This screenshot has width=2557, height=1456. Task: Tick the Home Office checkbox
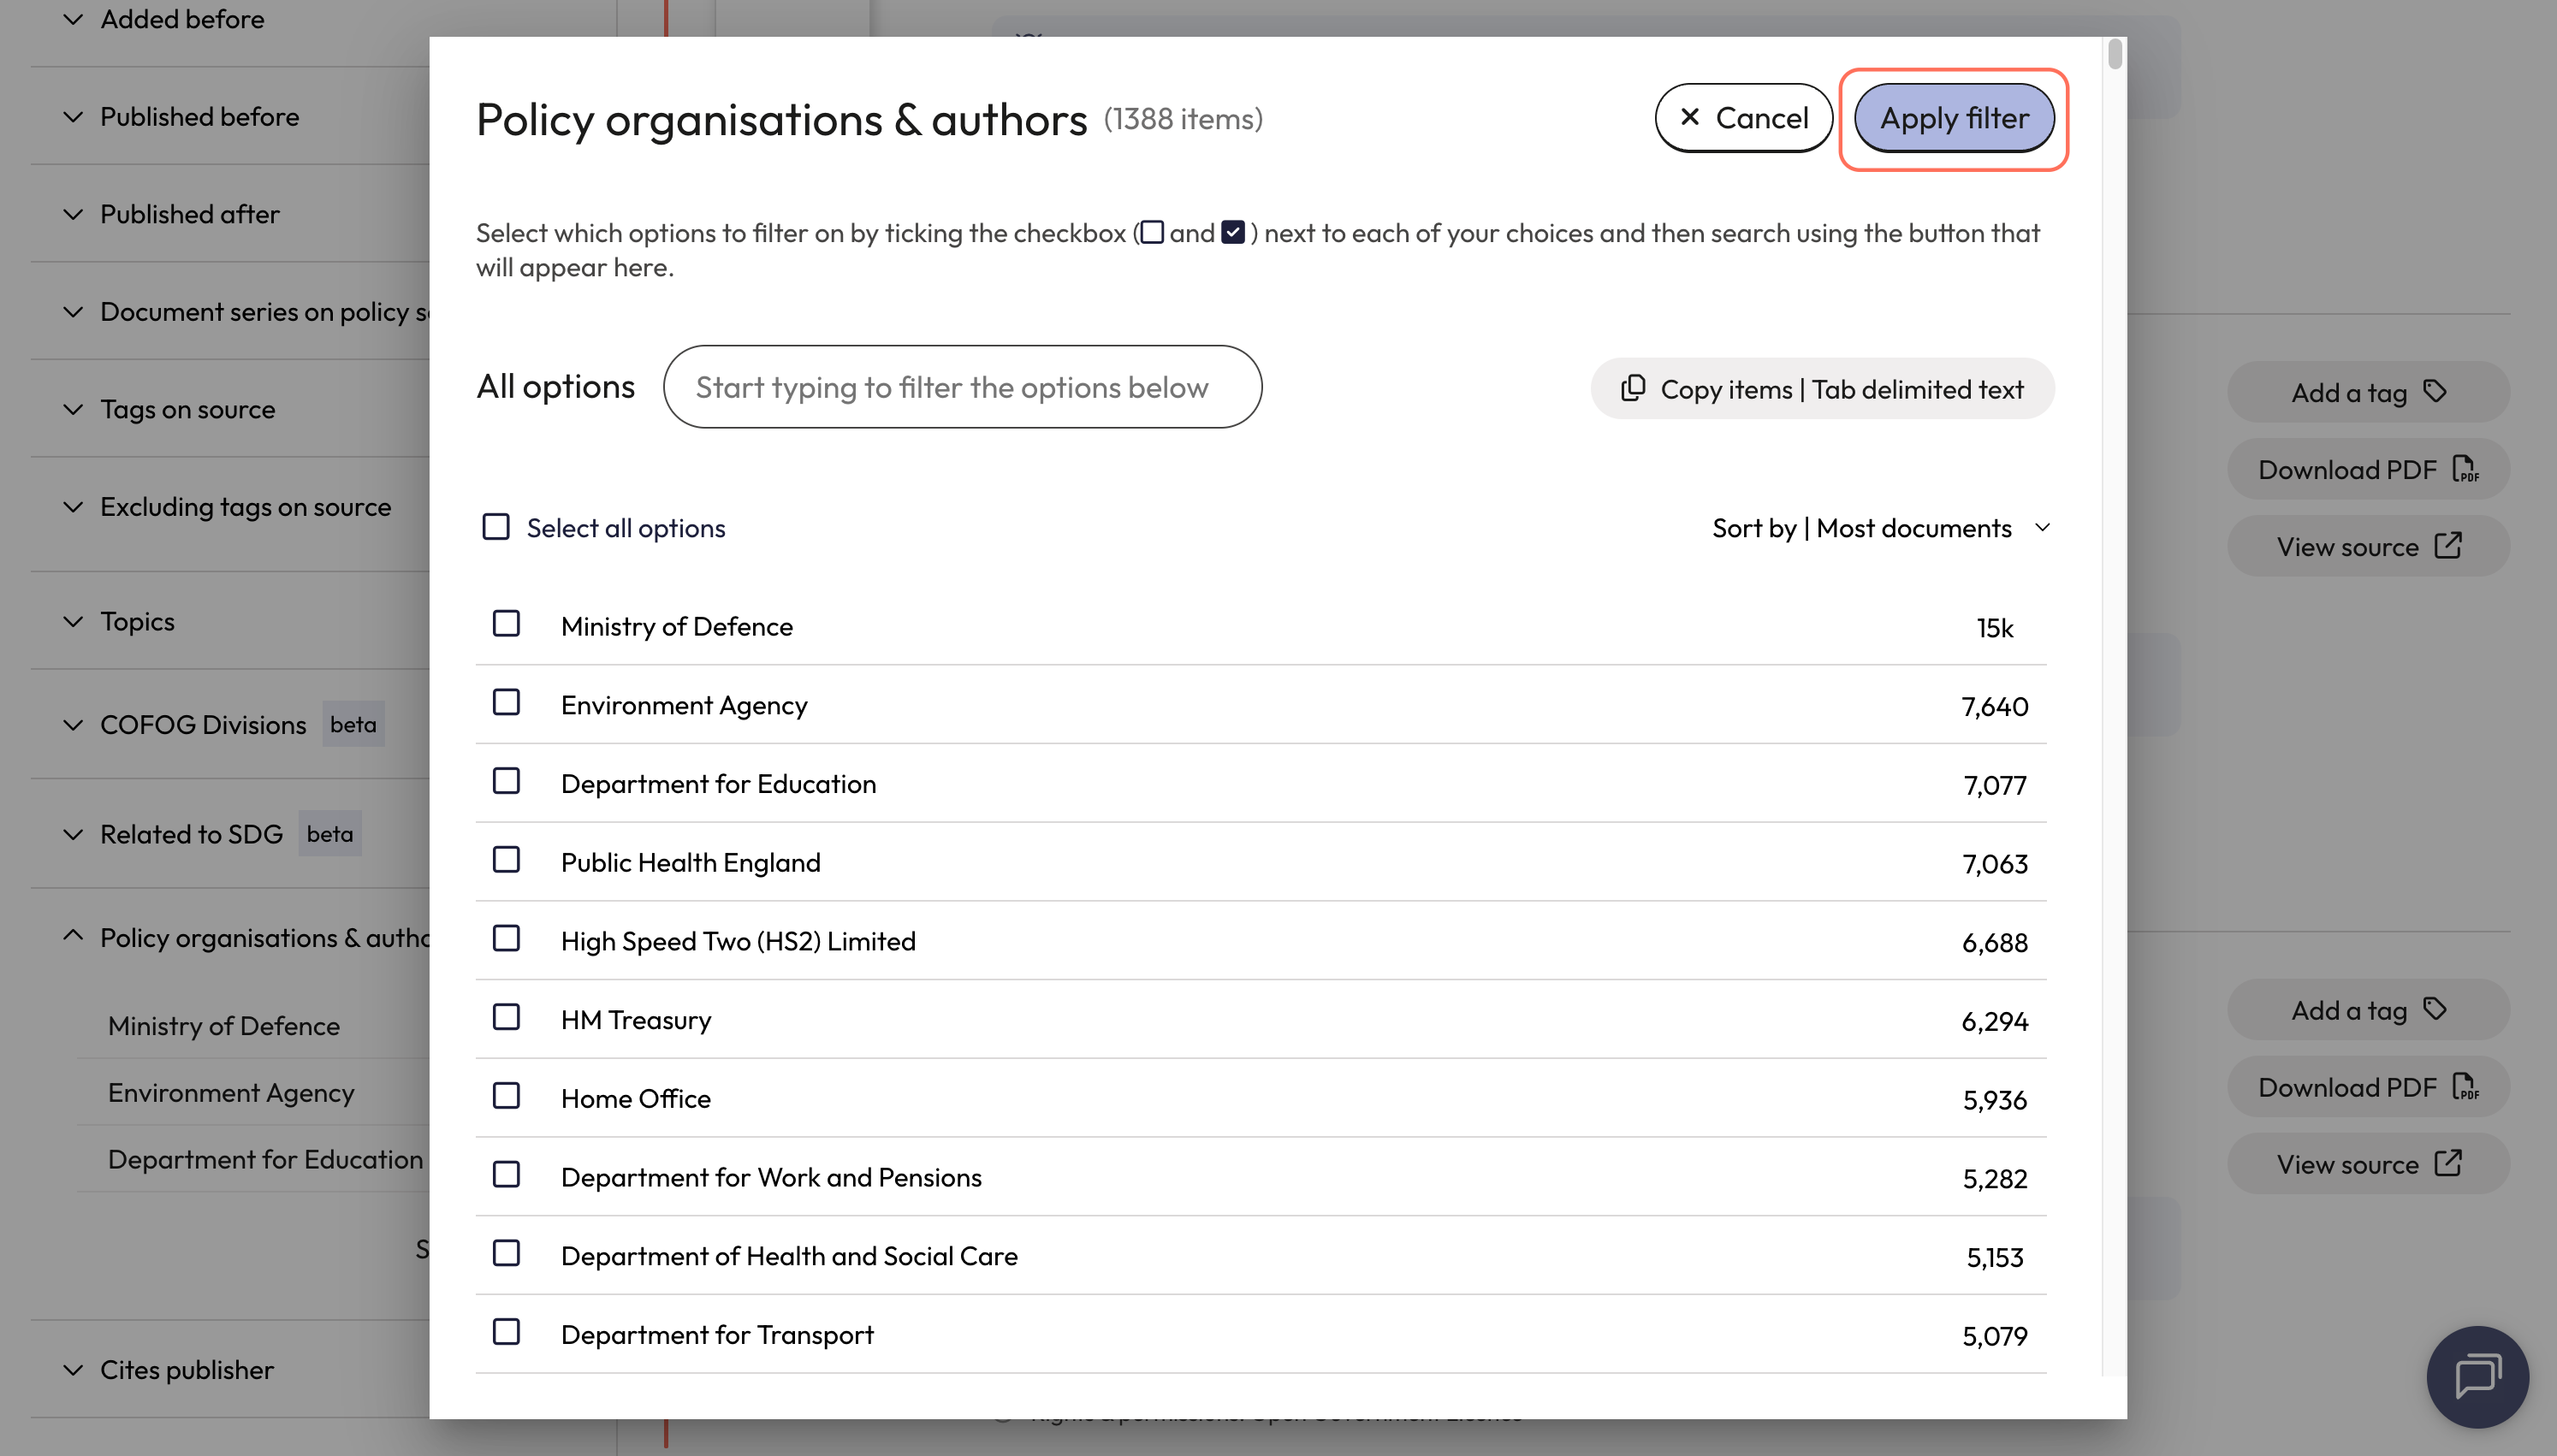pos(506,1096)
